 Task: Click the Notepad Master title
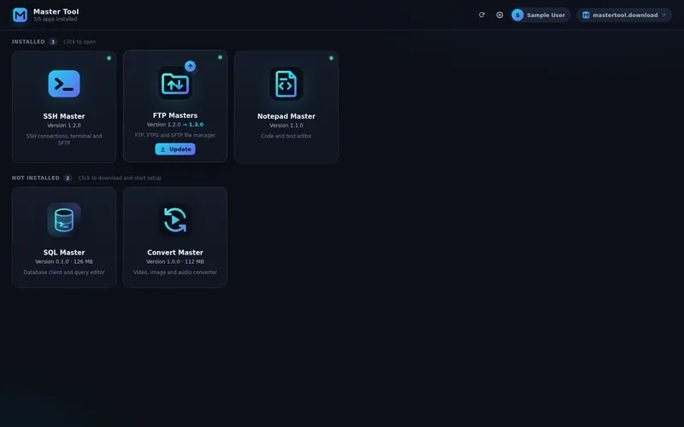[x=286, y=116]
